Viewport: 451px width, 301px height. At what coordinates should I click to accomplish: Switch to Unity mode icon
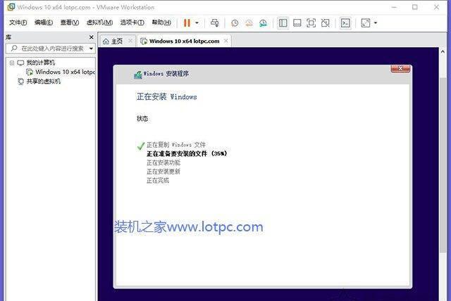click(x=326, y=23)
